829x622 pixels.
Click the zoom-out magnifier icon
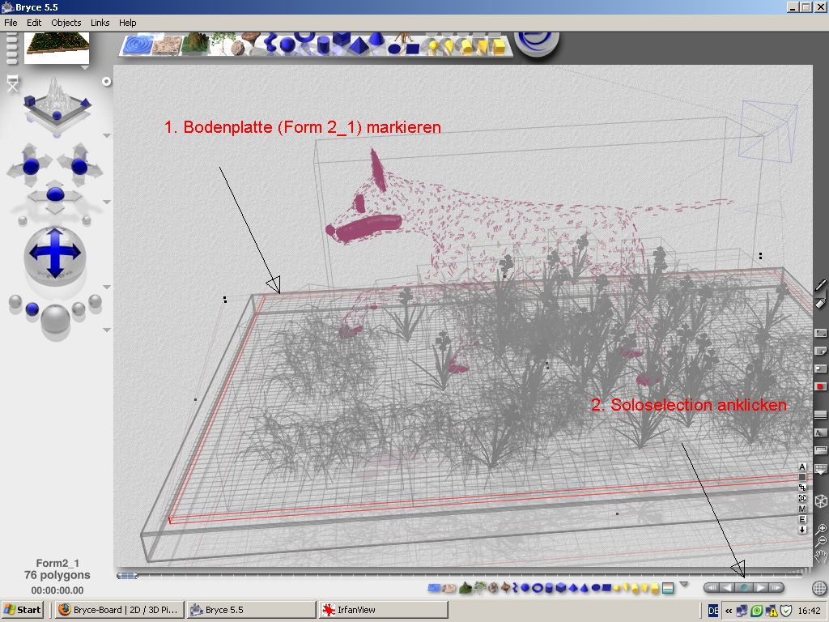(821, 541)
